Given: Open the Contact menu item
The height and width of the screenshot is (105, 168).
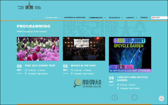Looking at the screenshot, I should coord(130,18).
